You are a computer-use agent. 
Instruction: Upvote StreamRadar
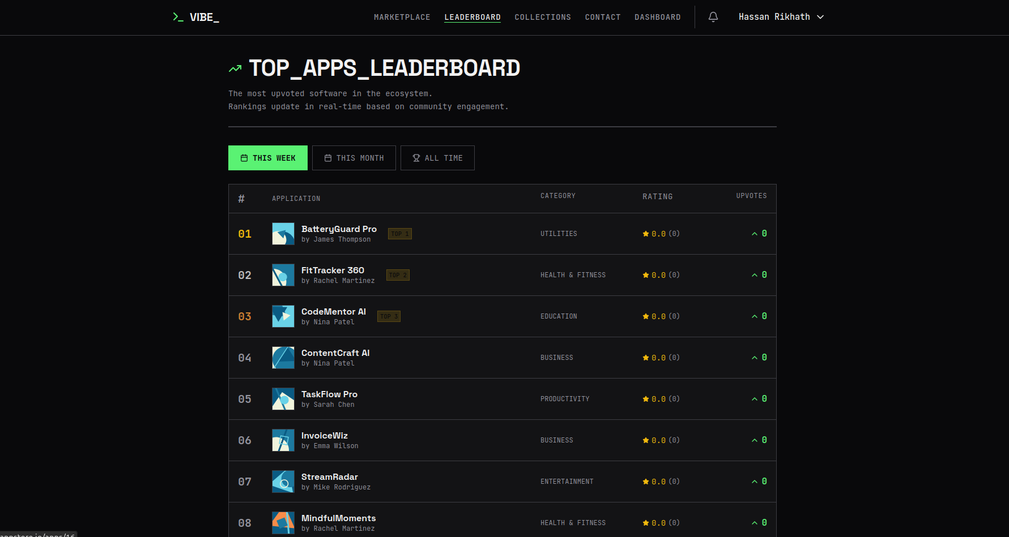pyautogui.click(x=755, y=481)
